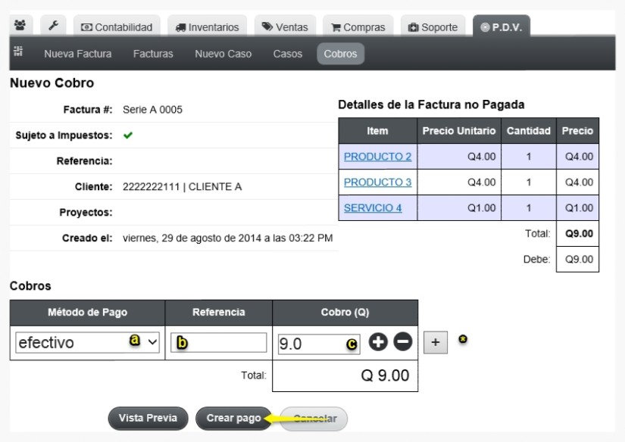Click the Cancelar button
Screen dimensions: 625x442
tap(314, 419)
